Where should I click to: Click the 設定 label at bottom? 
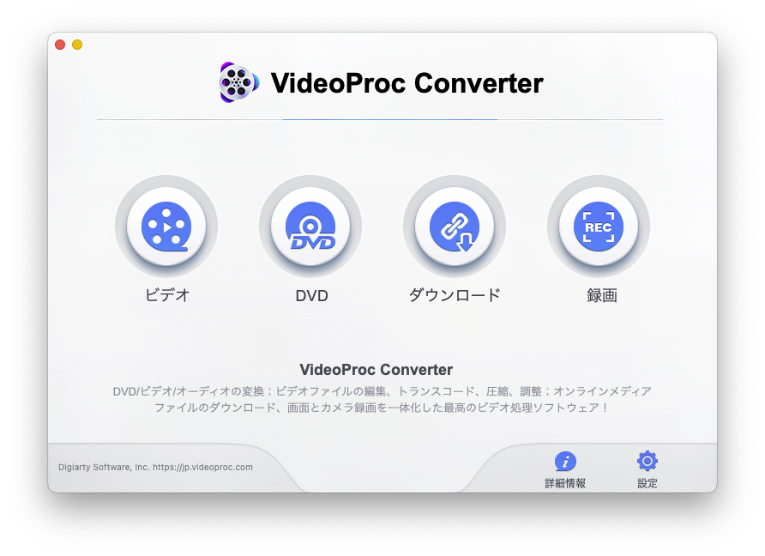(x=648, y=483)
